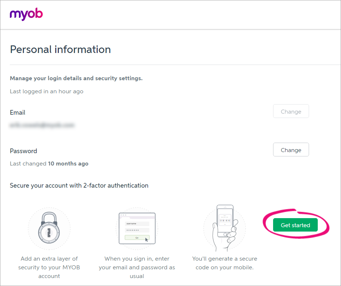Click the small green Go button in the illustration
The image size is (341, 286).
[137, 238]
